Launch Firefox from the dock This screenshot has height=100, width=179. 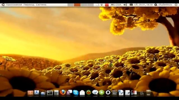63,92
